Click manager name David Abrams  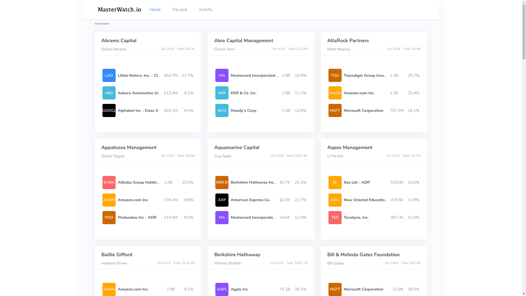114,49
